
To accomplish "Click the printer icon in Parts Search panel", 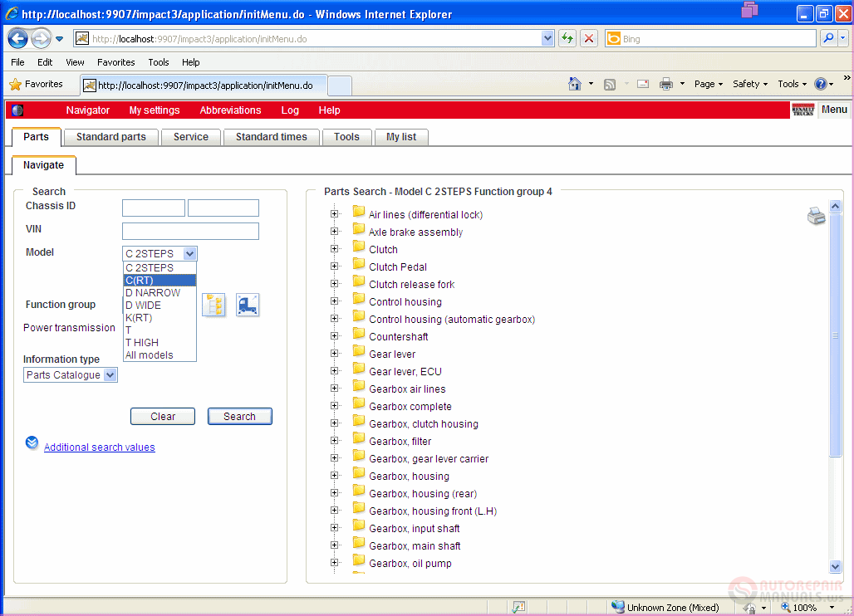I will (816, 216).
